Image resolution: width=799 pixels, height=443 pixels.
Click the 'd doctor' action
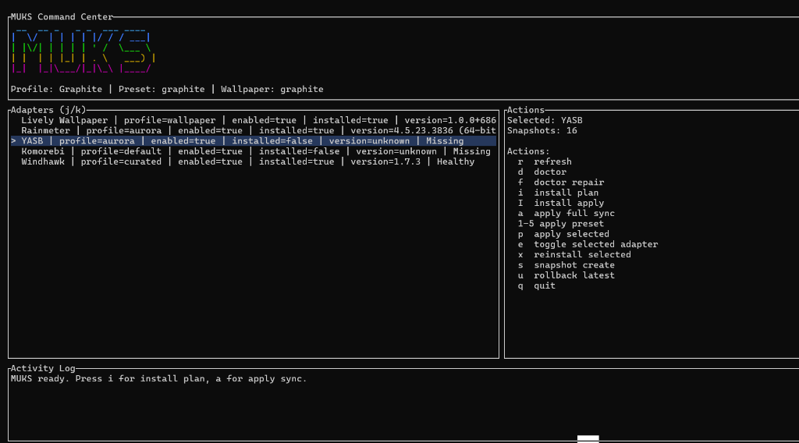click(x=542, y=172)
